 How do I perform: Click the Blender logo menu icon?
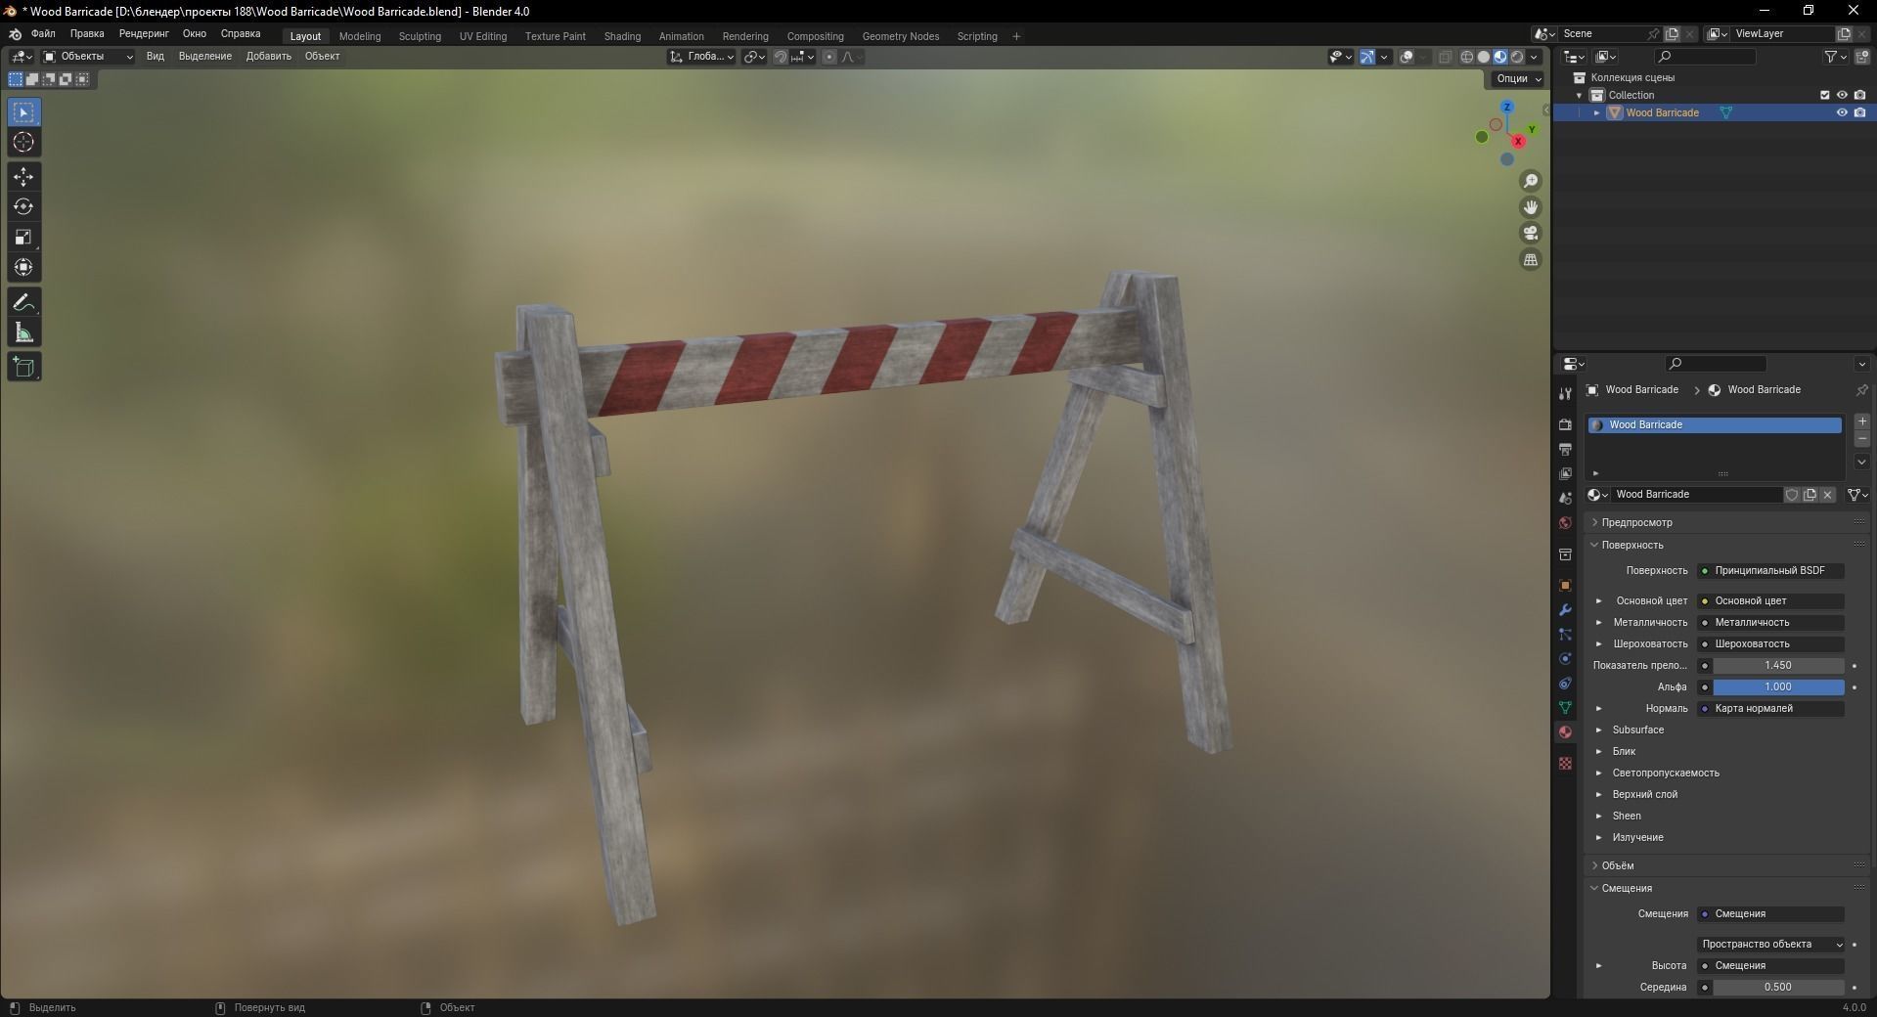[x=15, y=34]
